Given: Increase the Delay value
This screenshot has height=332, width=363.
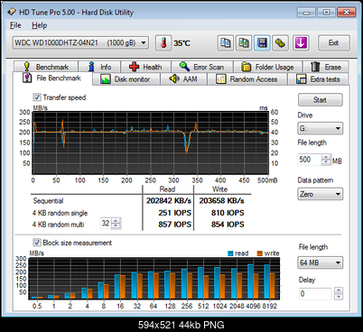Looking at the screenshot, I should point(339,290).
